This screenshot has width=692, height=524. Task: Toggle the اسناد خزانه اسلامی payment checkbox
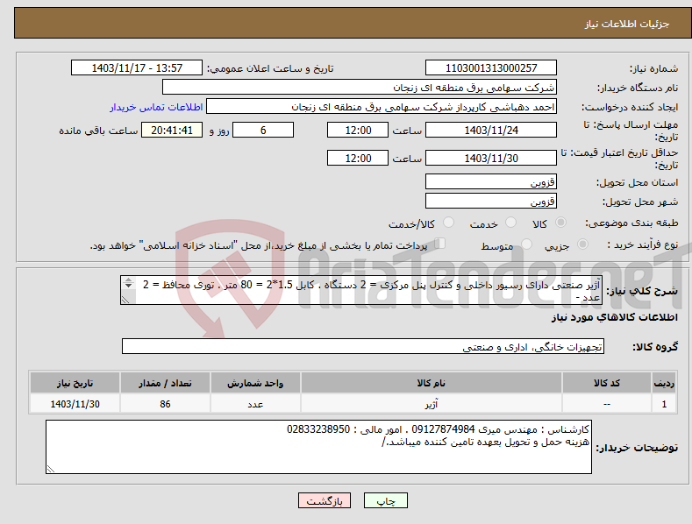[440, 244]
